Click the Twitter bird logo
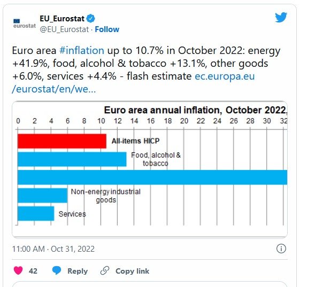The image size is (323, 287). [281, 17]
